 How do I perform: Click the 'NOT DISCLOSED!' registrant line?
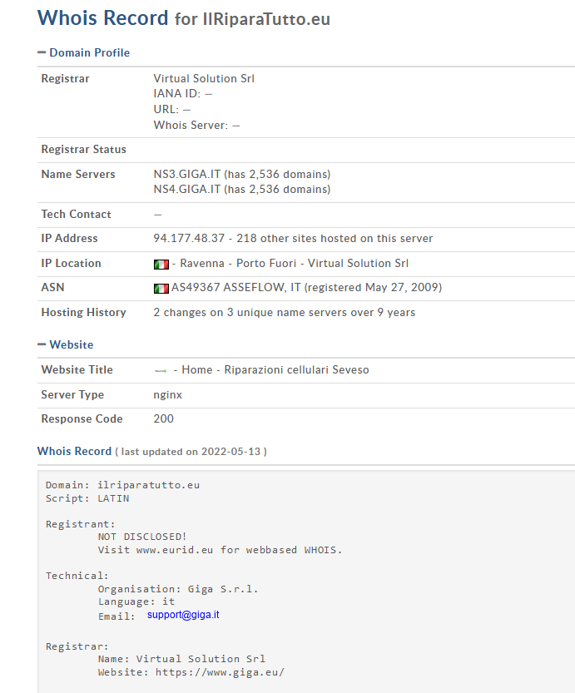pyautogui.click(x=142, y=537)
